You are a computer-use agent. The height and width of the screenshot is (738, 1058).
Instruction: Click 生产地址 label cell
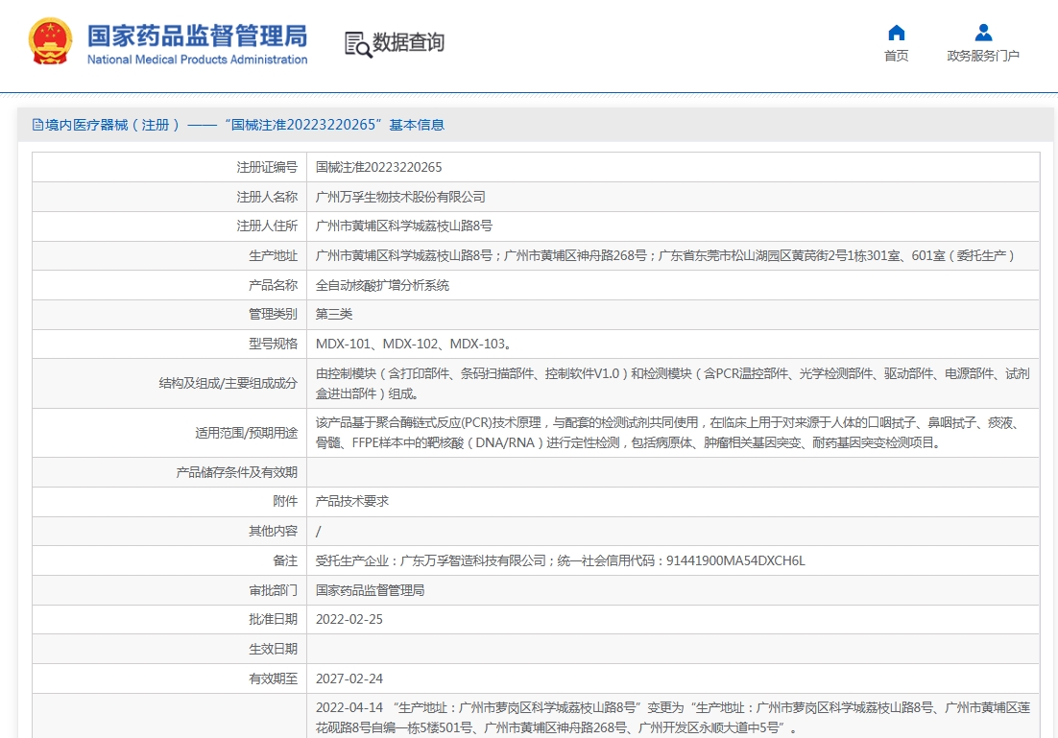click(169, 255)
